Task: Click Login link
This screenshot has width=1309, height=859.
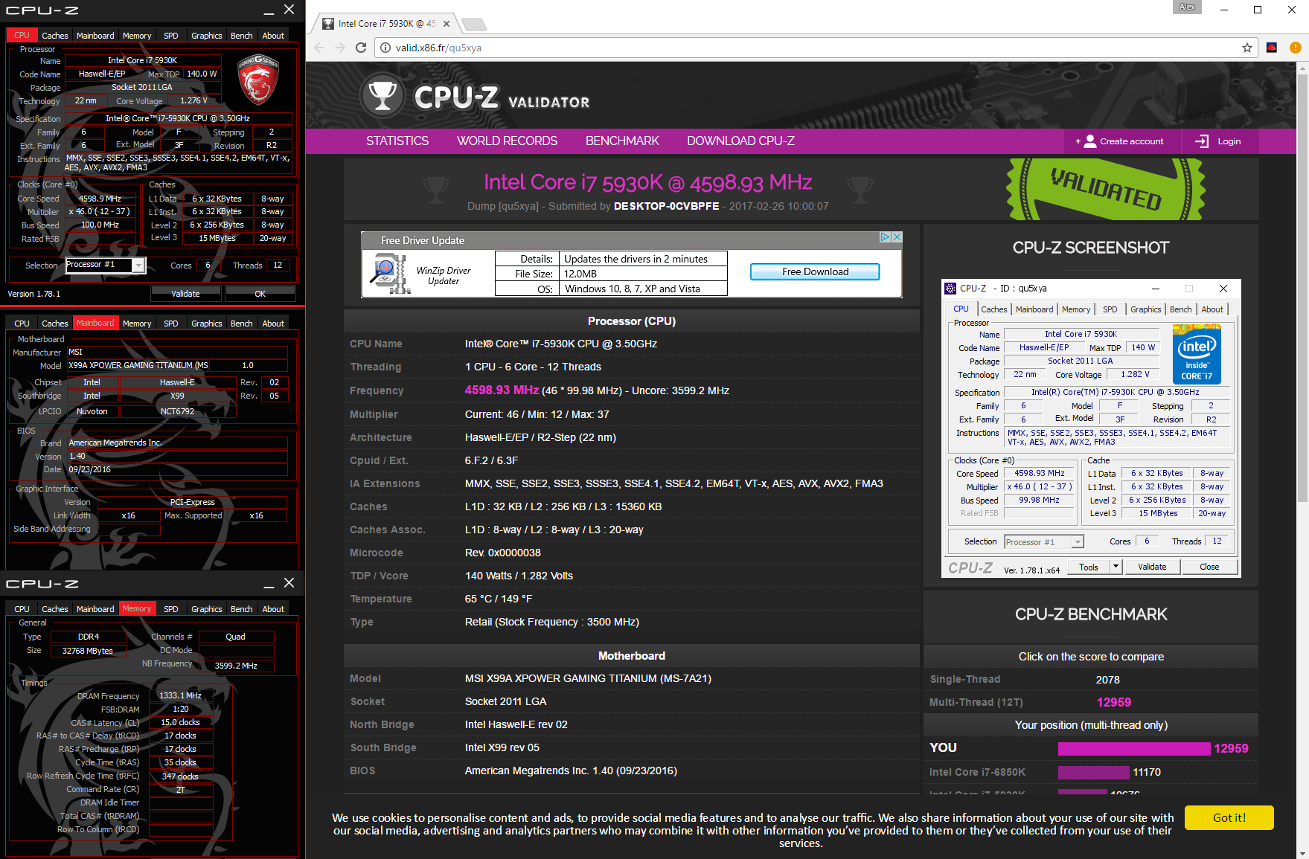Action: coord(1229,141)
